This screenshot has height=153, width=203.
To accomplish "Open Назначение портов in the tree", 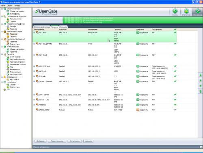I will [x=17, y=64].
